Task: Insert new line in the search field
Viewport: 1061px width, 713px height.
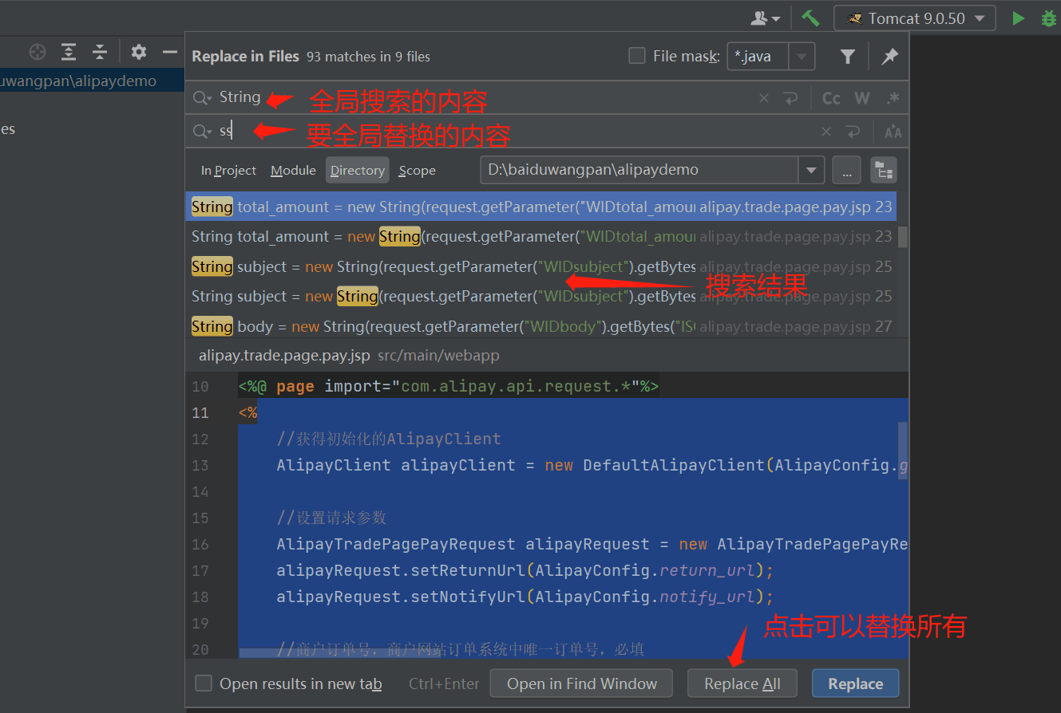Action: (x=790, y=98)
